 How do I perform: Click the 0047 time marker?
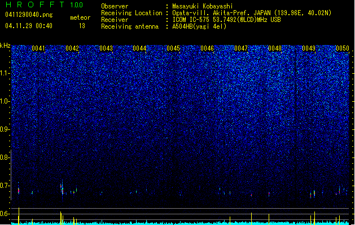pyautogui.click(x=241, y=48)
